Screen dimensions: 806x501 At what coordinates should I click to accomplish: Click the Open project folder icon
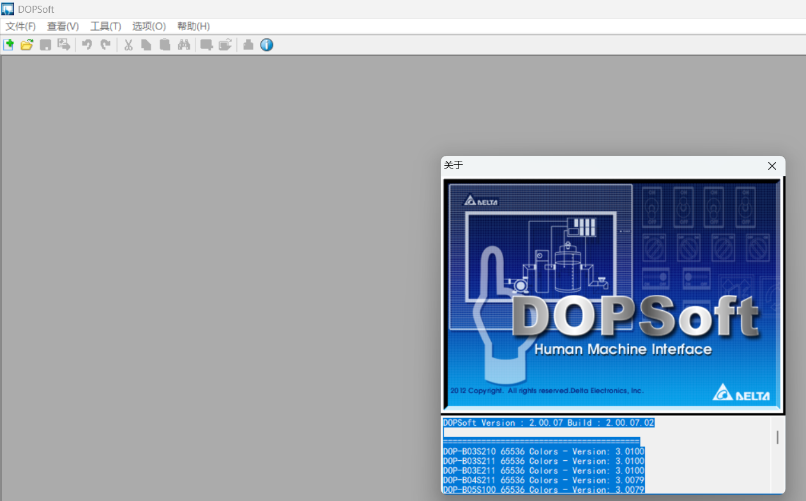click(x=27, y=45)
